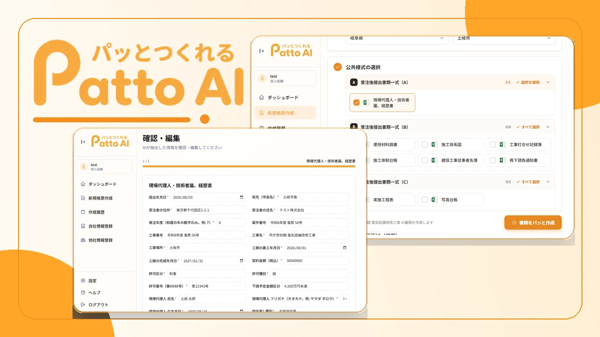The height and width of the screenshot is (337, 600).
Task: Click the 実施工程表 card label
Action: (x=383, y=200)
